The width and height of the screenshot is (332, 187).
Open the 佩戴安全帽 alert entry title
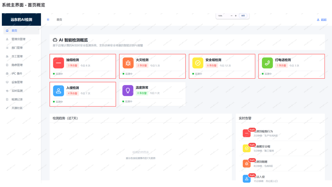pyautogui.click(x=262, y=146)
